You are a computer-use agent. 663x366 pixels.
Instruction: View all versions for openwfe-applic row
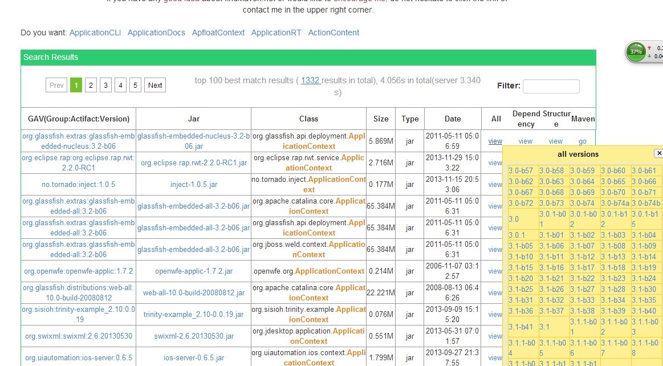(x=495, y=271)
